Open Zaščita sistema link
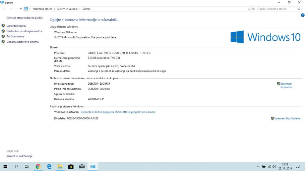 pyautogui.click(x=15, y=36)
